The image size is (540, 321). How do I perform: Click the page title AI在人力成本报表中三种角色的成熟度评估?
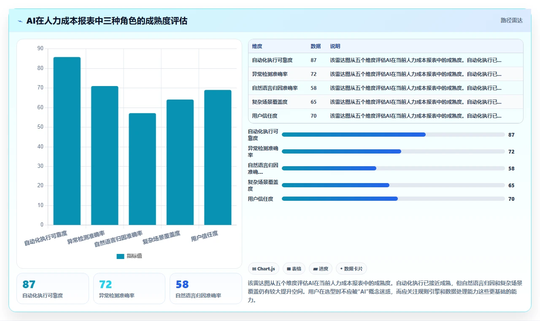click(x=107, y=21)
